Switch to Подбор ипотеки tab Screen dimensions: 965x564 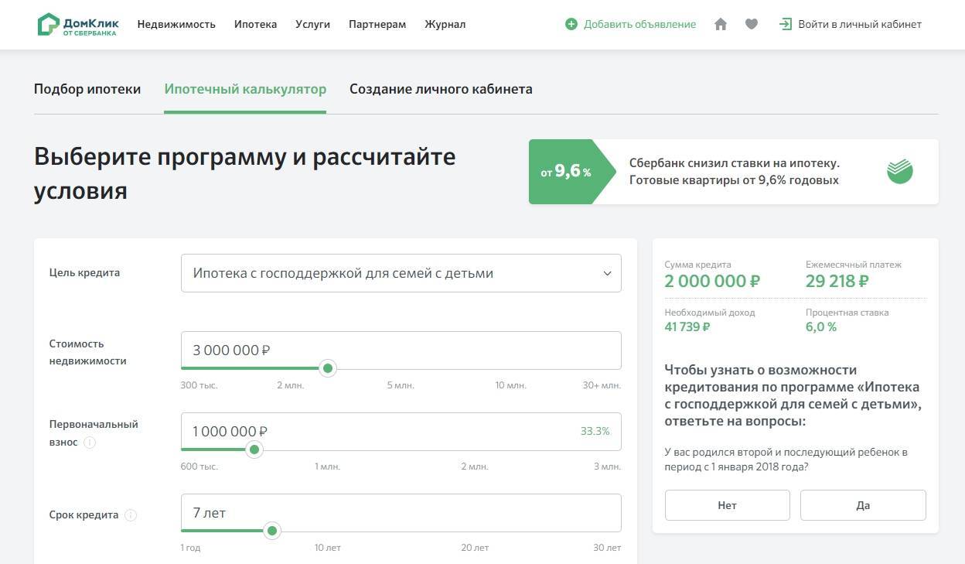[x=87, y=89]
